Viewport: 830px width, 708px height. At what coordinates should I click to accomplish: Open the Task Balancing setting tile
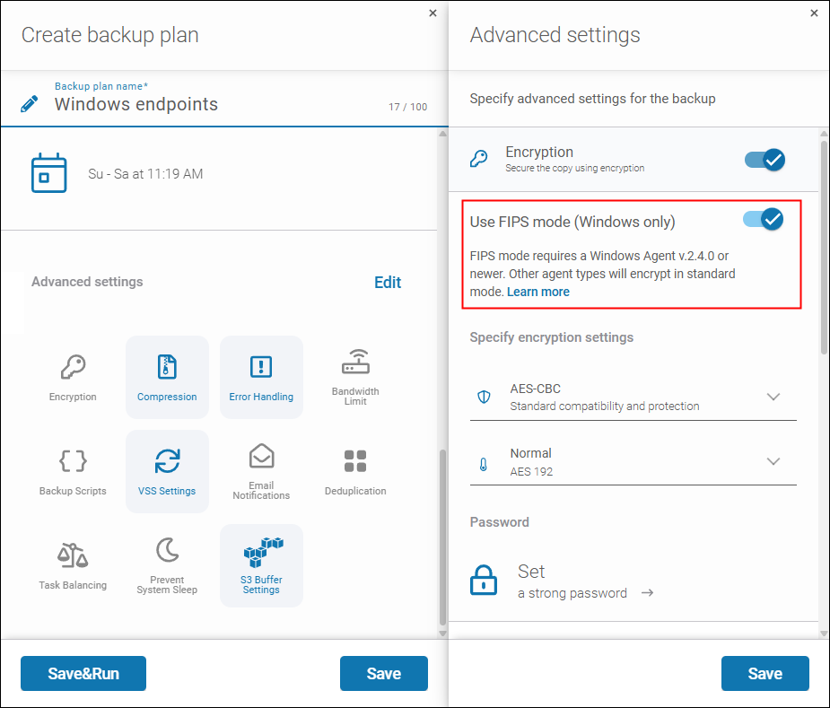[x=73, y=565]
